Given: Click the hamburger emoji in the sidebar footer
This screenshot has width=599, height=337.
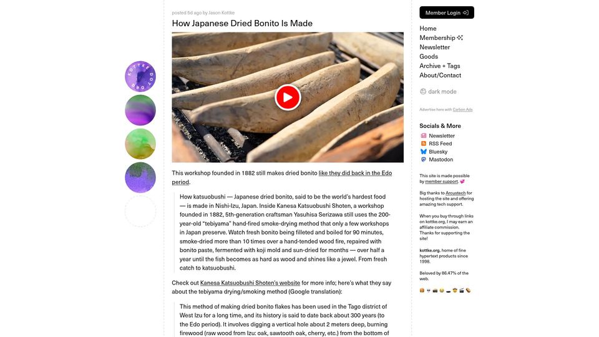Looking at the screenshot, I should 422,290.
